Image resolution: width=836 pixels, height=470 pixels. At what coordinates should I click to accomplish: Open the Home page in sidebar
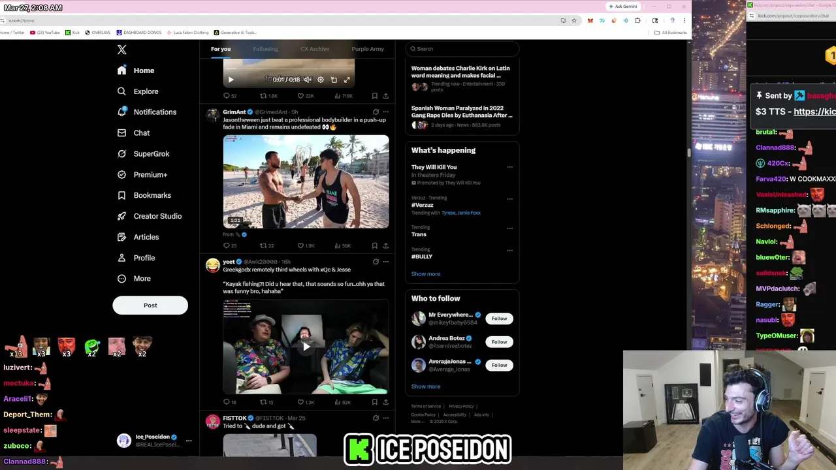click(x=136, y=70)
